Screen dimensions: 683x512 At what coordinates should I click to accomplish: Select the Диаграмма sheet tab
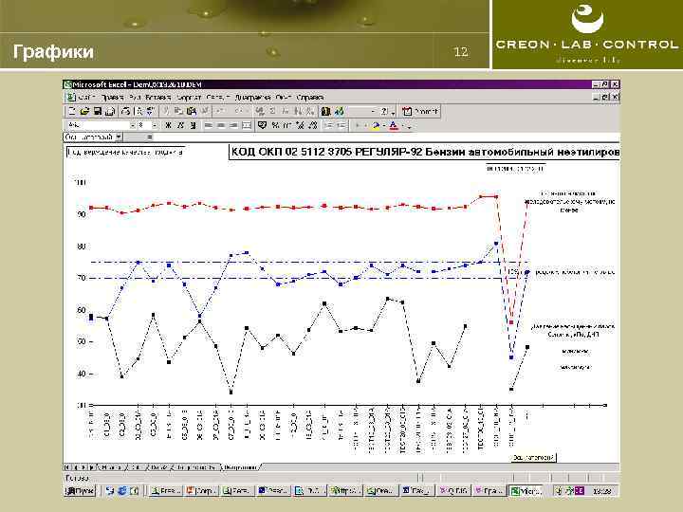click(x=241, y=467)
